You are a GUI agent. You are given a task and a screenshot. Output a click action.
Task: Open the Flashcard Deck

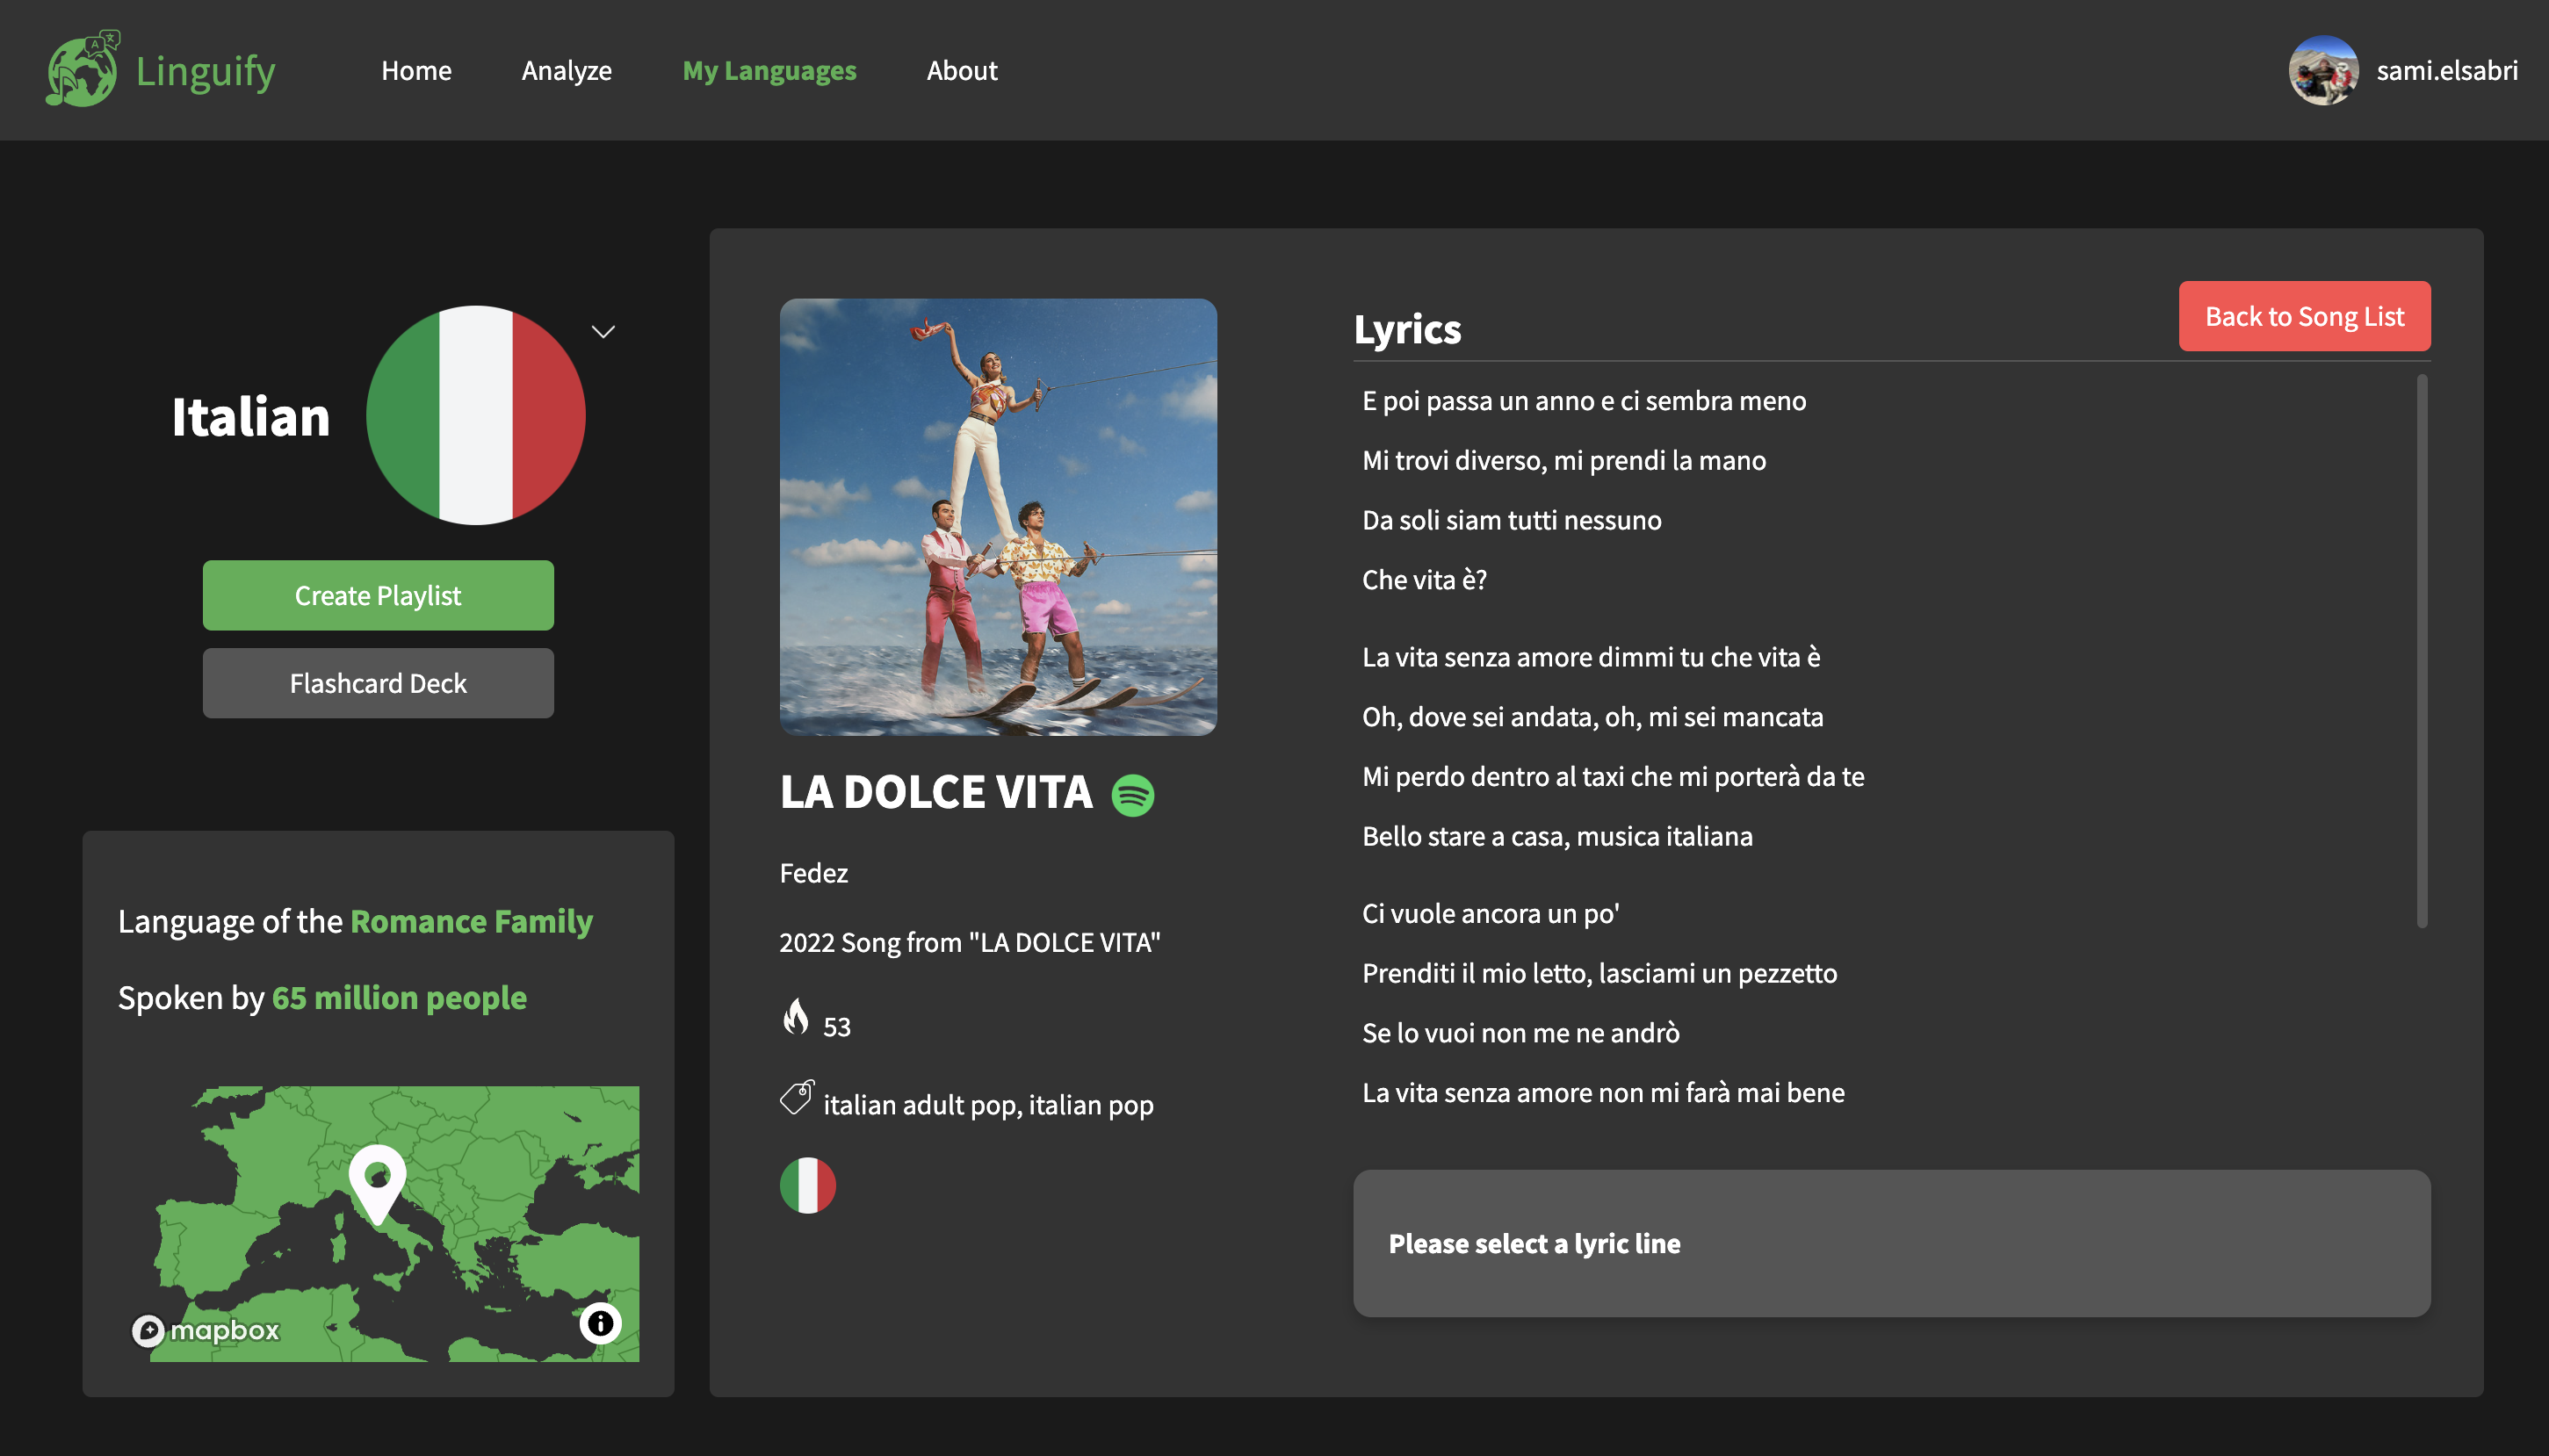(378, 683)
